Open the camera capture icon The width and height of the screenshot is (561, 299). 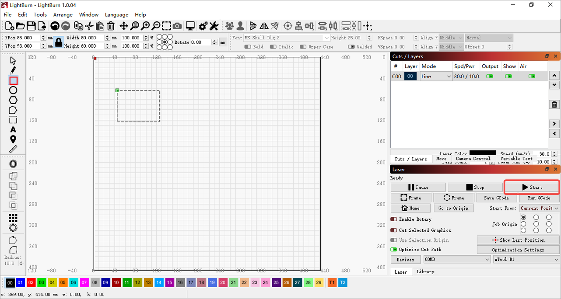pyautogui.click(x=177, y=26)
